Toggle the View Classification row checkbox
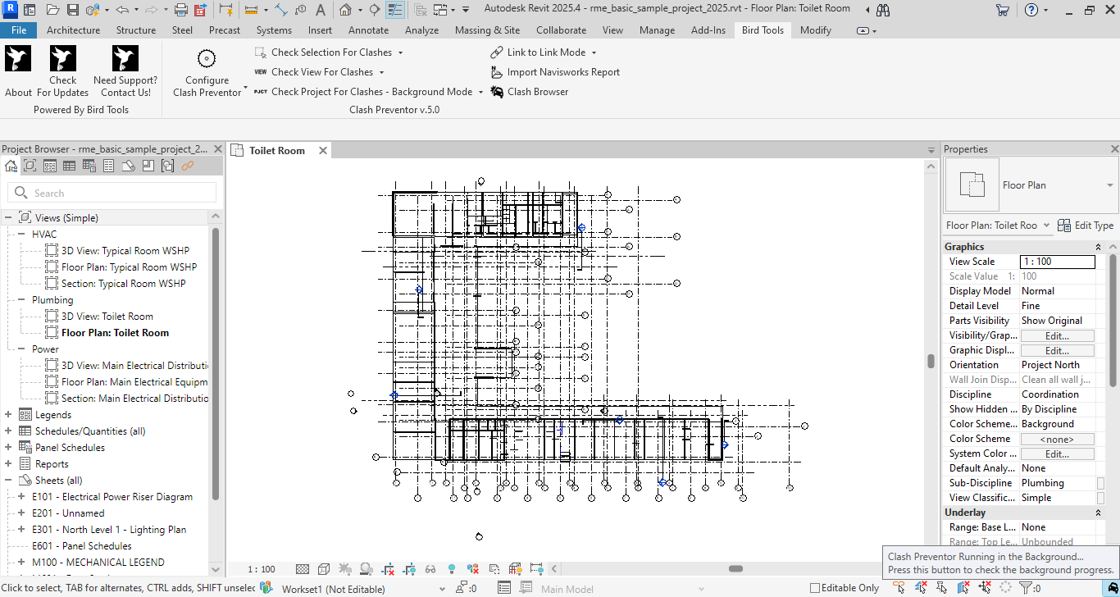 [x=1100, y=498]
